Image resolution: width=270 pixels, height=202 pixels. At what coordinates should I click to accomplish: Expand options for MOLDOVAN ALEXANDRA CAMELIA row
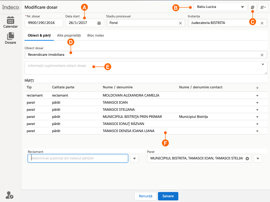tap(257, 96)
